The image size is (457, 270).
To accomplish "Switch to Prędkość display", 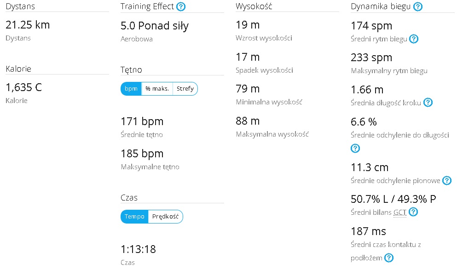I will coord(165,216).
